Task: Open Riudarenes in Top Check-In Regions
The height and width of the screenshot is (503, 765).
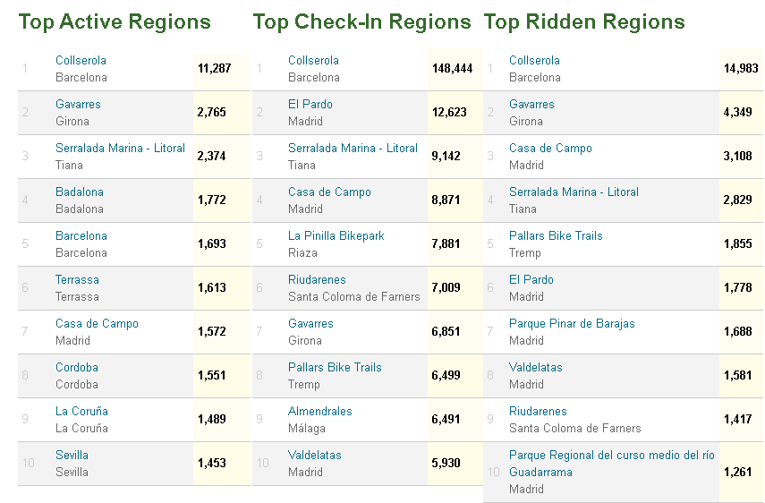Action: coord(317,280)
